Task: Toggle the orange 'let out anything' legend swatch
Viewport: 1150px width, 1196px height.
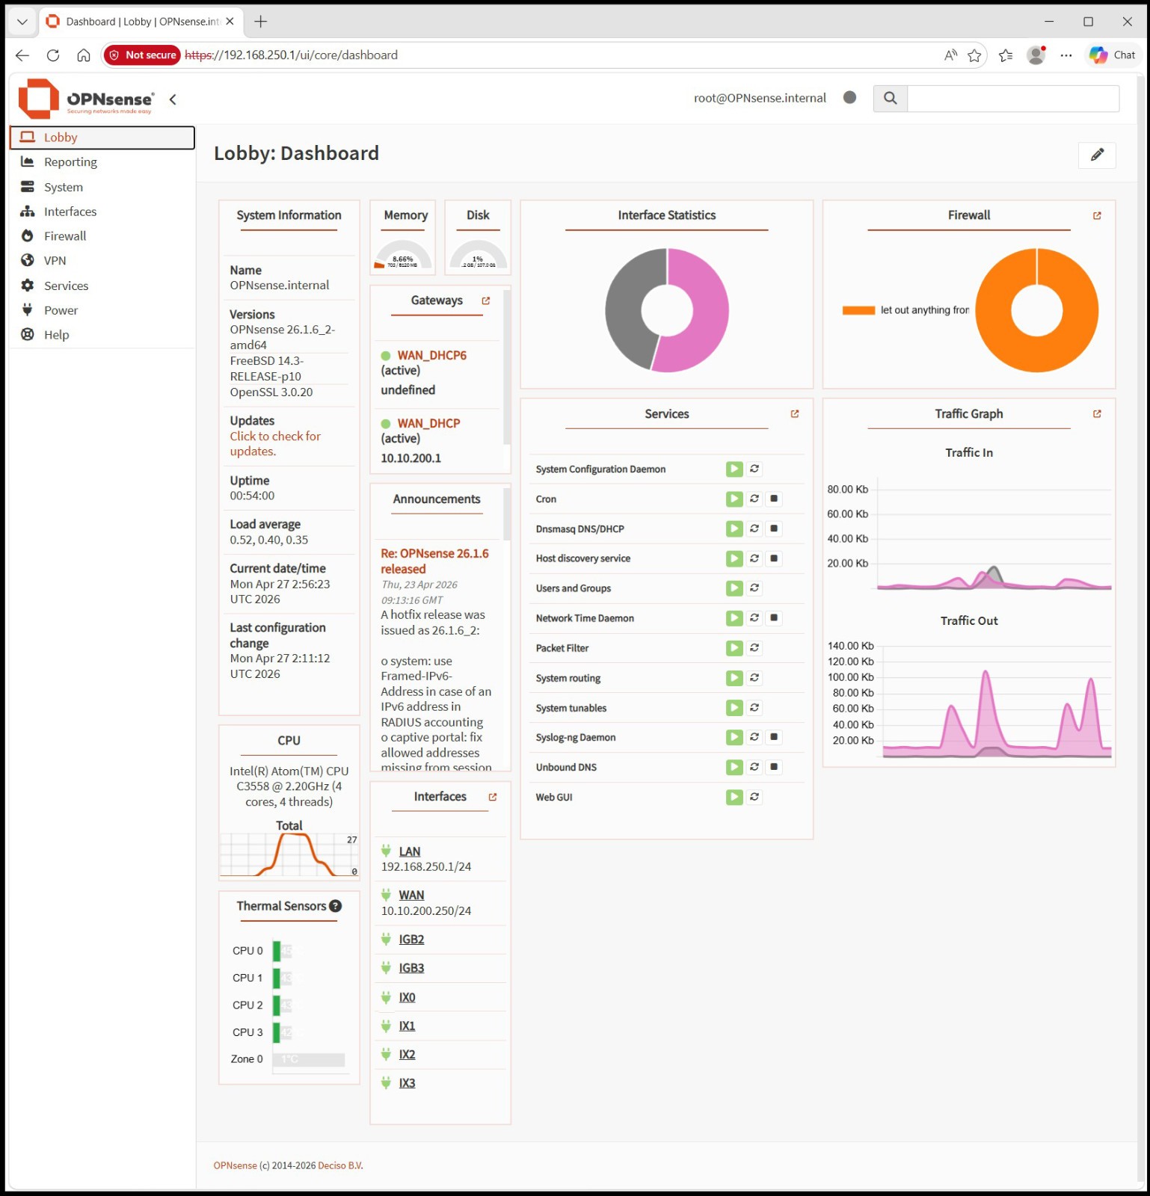Action: coord(858,310)
